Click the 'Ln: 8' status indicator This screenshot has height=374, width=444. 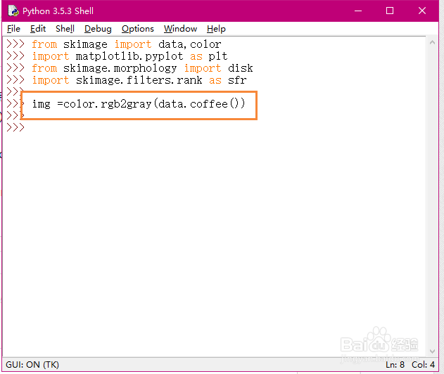395,365
